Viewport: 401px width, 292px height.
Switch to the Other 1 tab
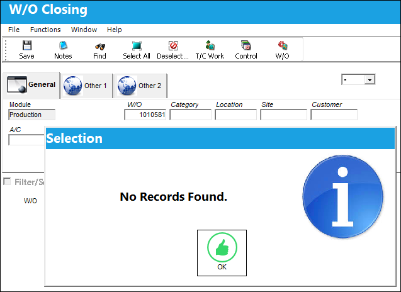click(87, 86)
